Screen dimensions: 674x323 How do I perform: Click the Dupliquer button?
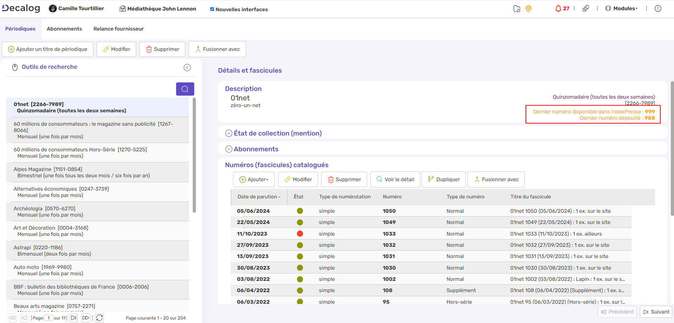[444, 179]
